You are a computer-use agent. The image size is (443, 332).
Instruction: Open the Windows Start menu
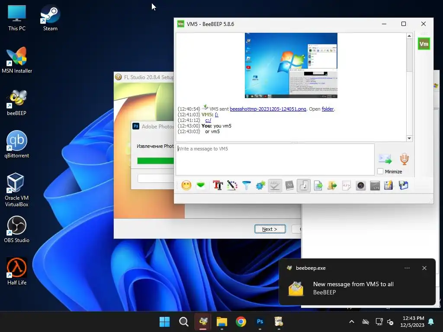pos(164,322)
